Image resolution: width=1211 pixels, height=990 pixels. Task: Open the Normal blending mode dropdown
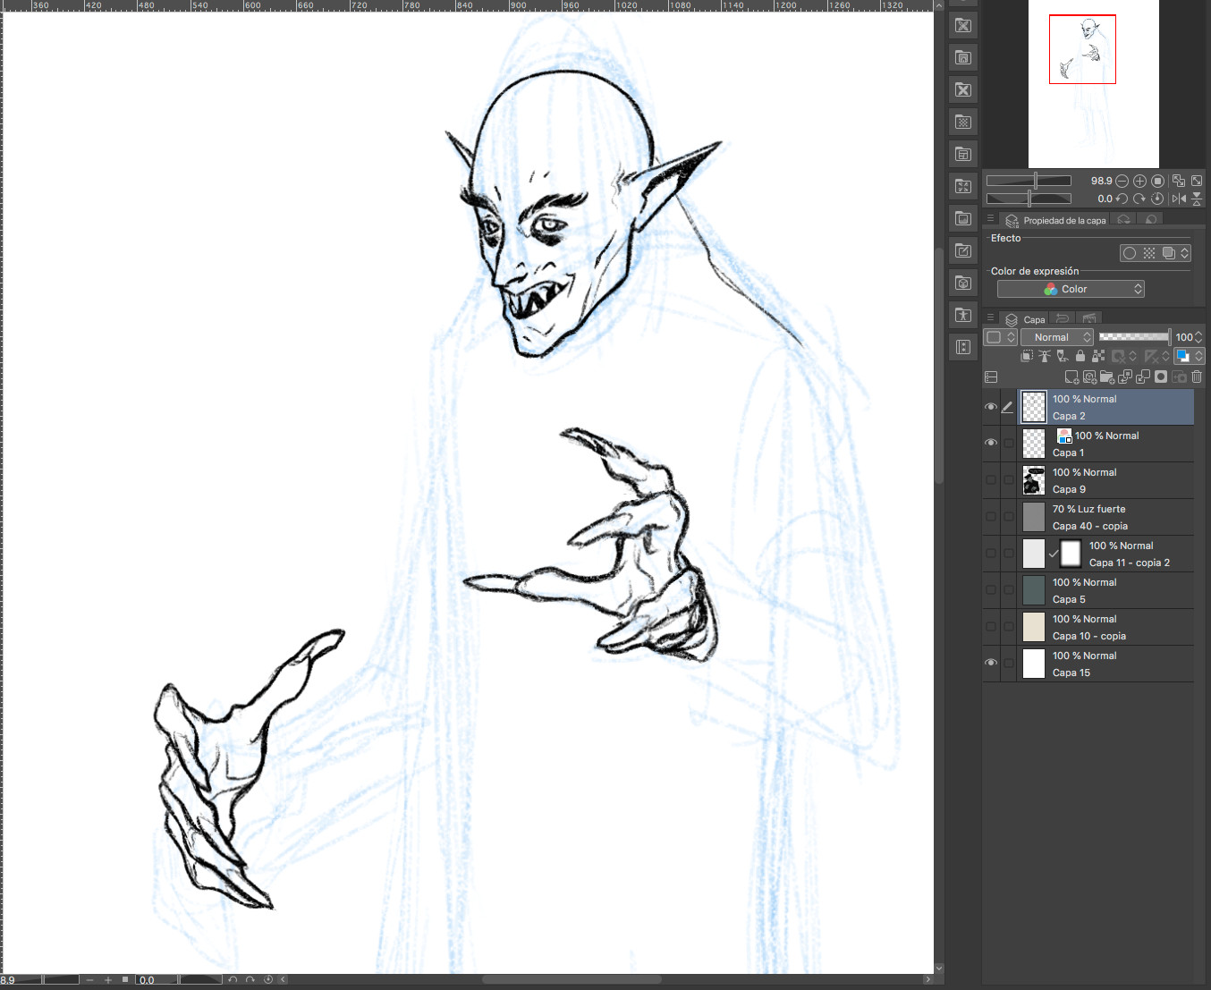[1057, 337]
